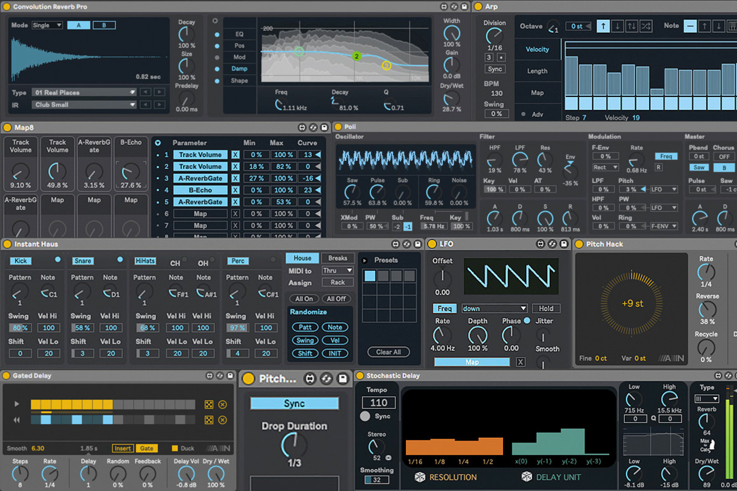Switch to the Shape tab in Convolution Reverb
The image size is (737, 491).
point(239,80)
